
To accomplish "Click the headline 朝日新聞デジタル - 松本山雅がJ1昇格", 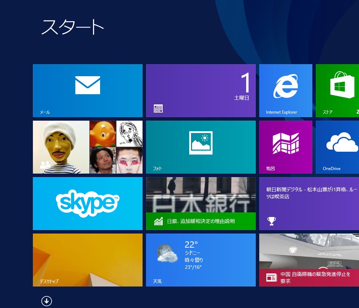I will [x=312, y=193].
